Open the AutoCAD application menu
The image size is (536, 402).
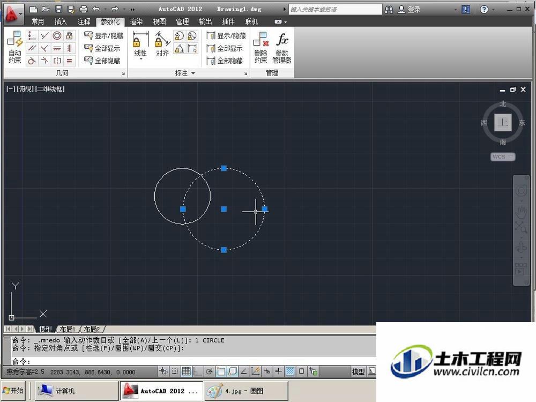(14, 14)
